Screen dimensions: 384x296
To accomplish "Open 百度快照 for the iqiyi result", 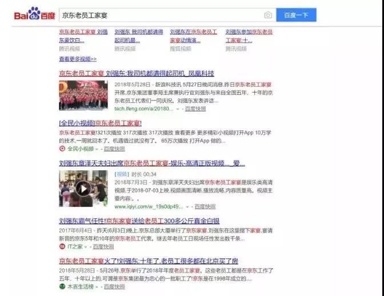I will (205, 207).
